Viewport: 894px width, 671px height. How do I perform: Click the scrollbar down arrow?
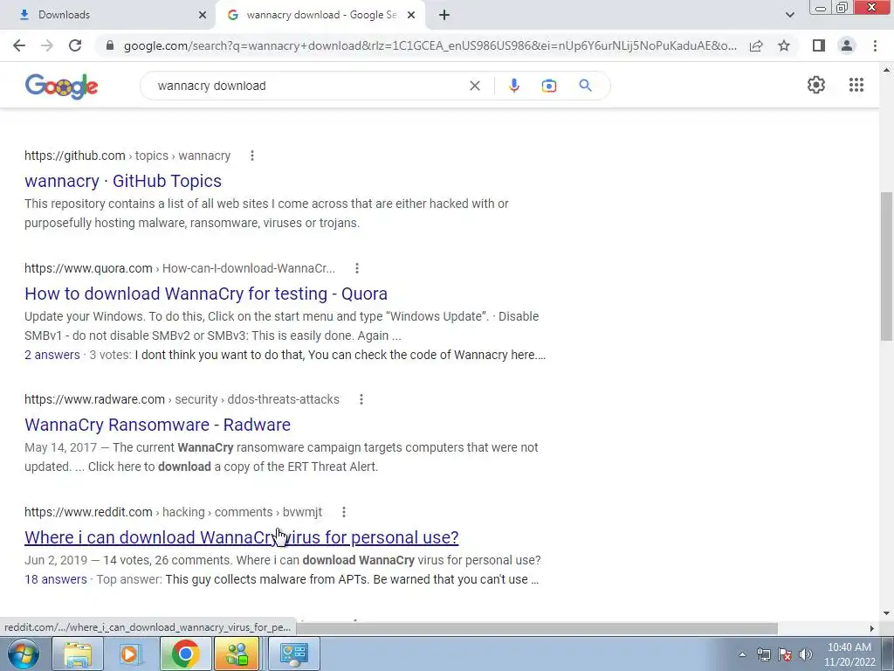[886, 613]
